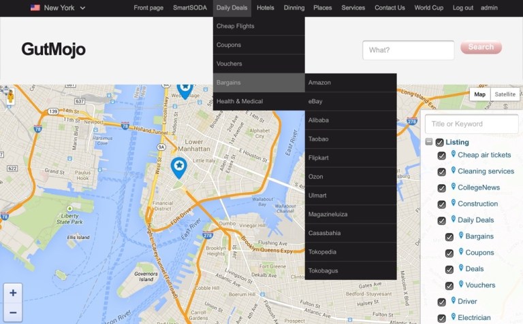Click pin icon beside Construction listing
The width and height of the screenshot is (523, 324).
click(x=454, y=203)
